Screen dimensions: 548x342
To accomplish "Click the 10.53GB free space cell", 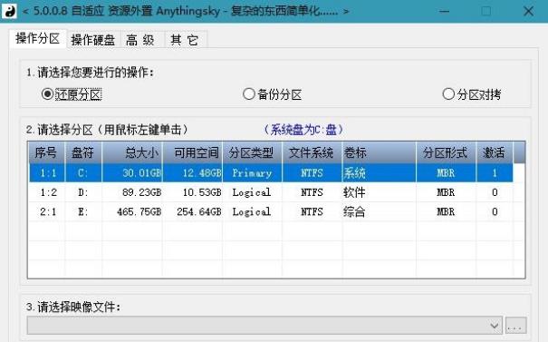I will click(193, 192).
